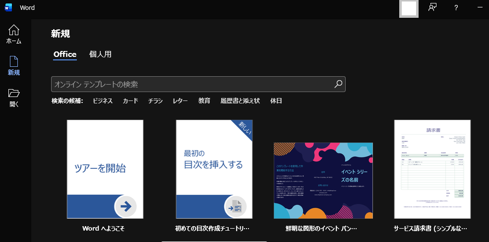Select suggested search カード
The height and width of the screenshot is (242, 489).
[x=130, y=101]
